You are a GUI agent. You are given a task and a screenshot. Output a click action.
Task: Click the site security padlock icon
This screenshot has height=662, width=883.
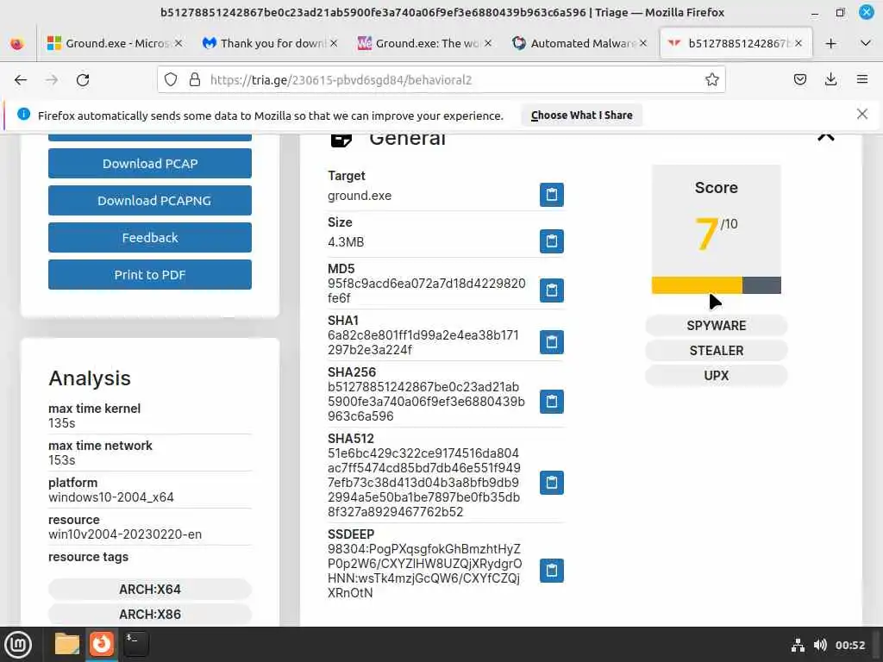195,80
